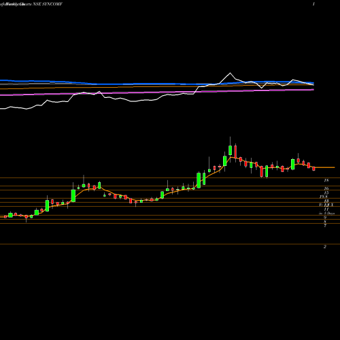
Task: Select the 16 price level label
Action: pos(326,188)
